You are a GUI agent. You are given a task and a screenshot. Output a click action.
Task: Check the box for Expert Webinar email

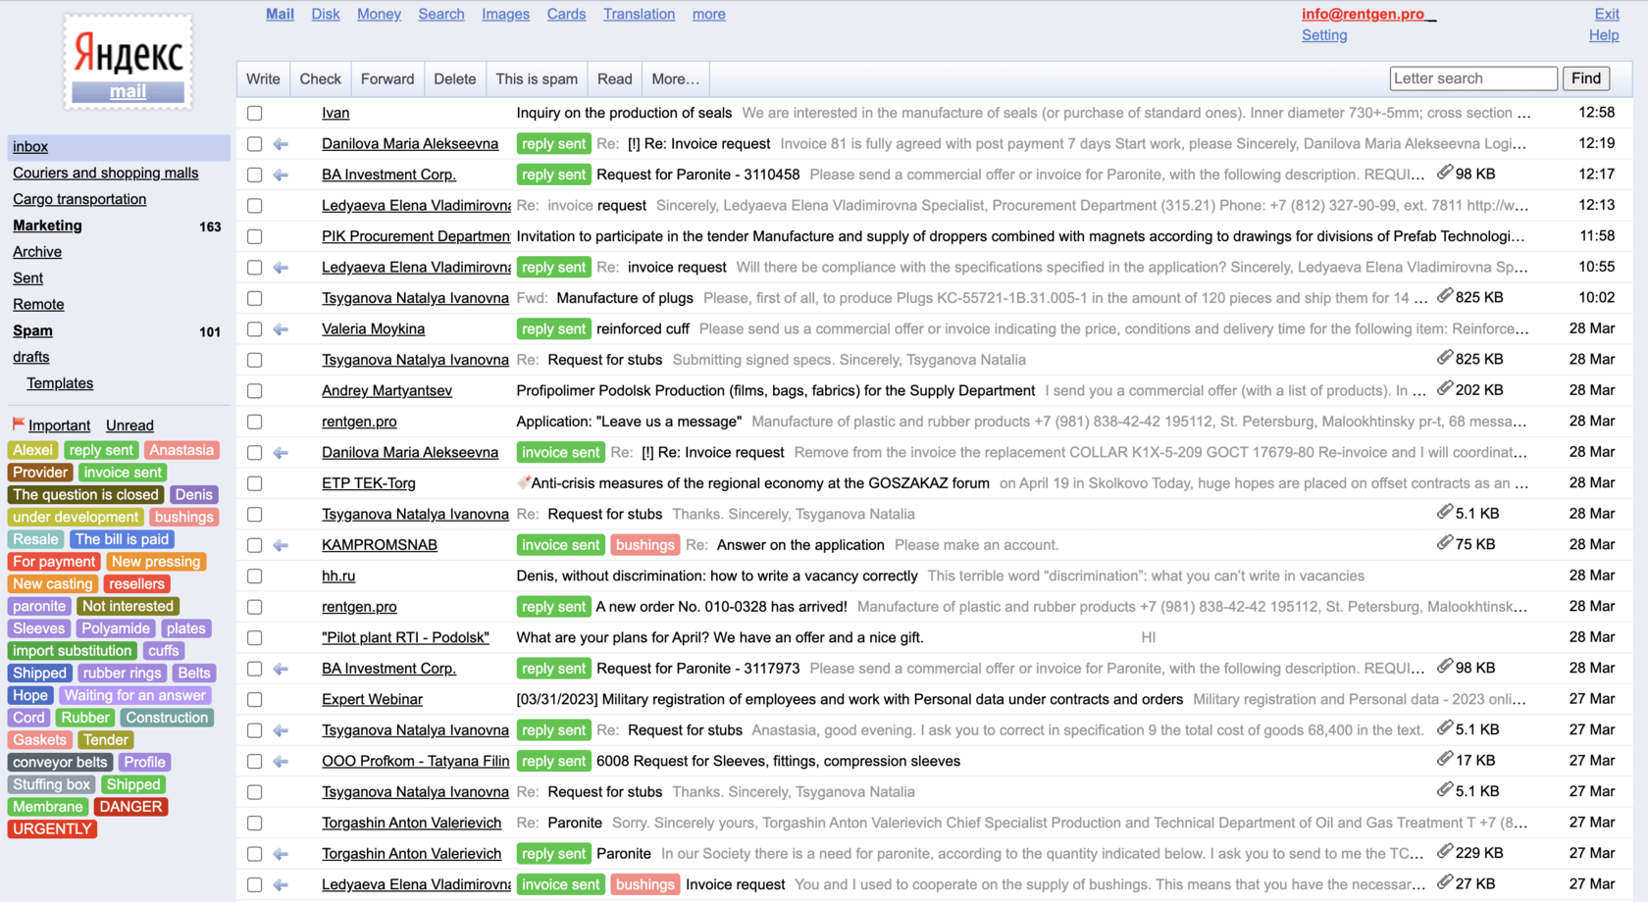click(x=255, y=700)
